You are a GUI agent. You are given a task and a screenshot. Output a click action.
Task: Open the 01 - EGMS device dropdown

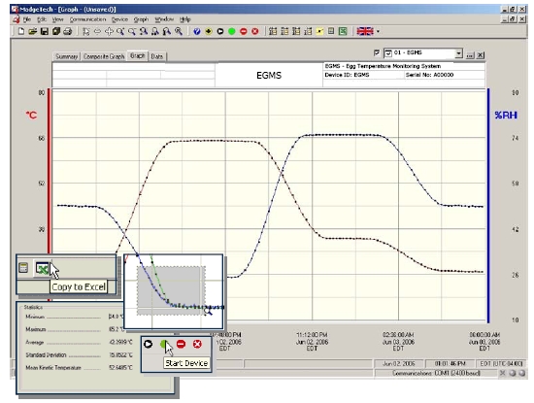458,53
